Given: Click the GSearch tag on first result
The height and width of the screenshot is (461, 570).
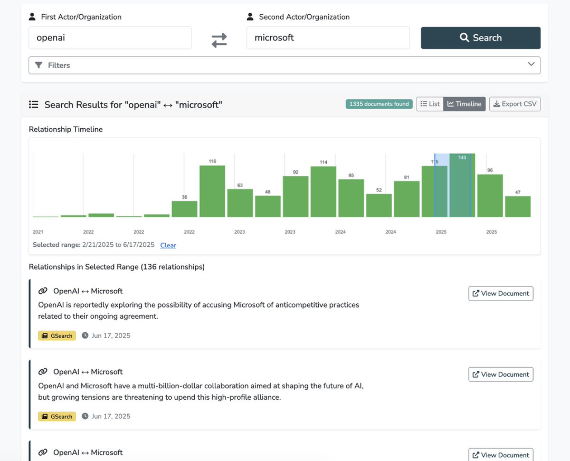Looking at the screenshot, I should tap(57, 335).
